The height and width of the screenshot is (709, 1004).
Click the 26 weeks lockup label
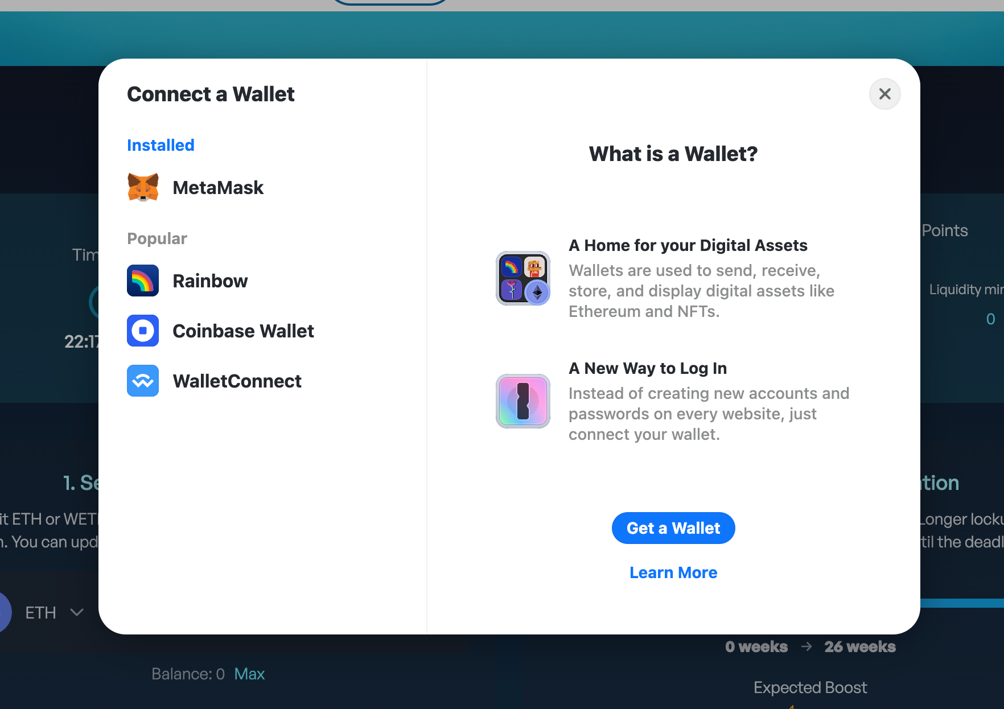(x=860, y=647)
